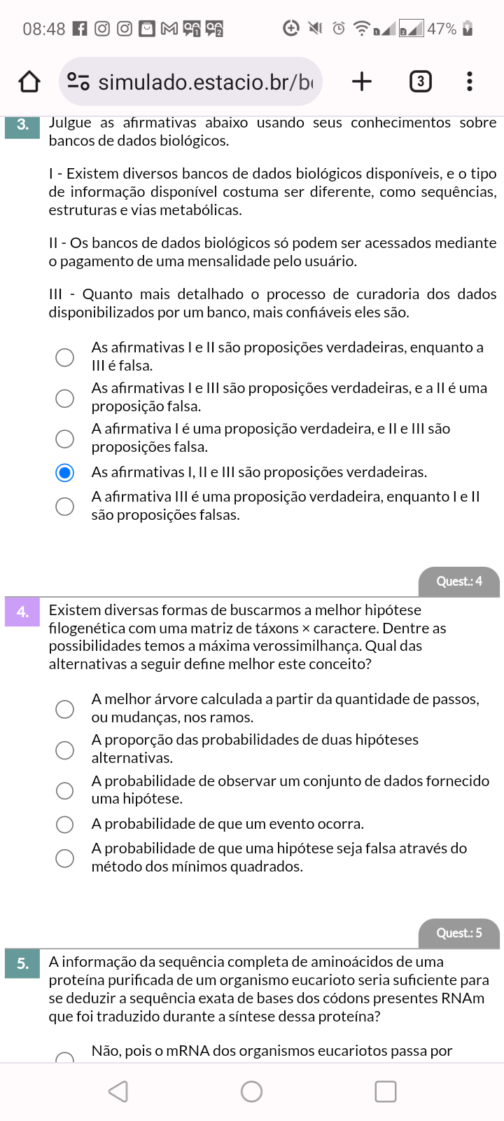Tap the browser home icon

(29, 82)
